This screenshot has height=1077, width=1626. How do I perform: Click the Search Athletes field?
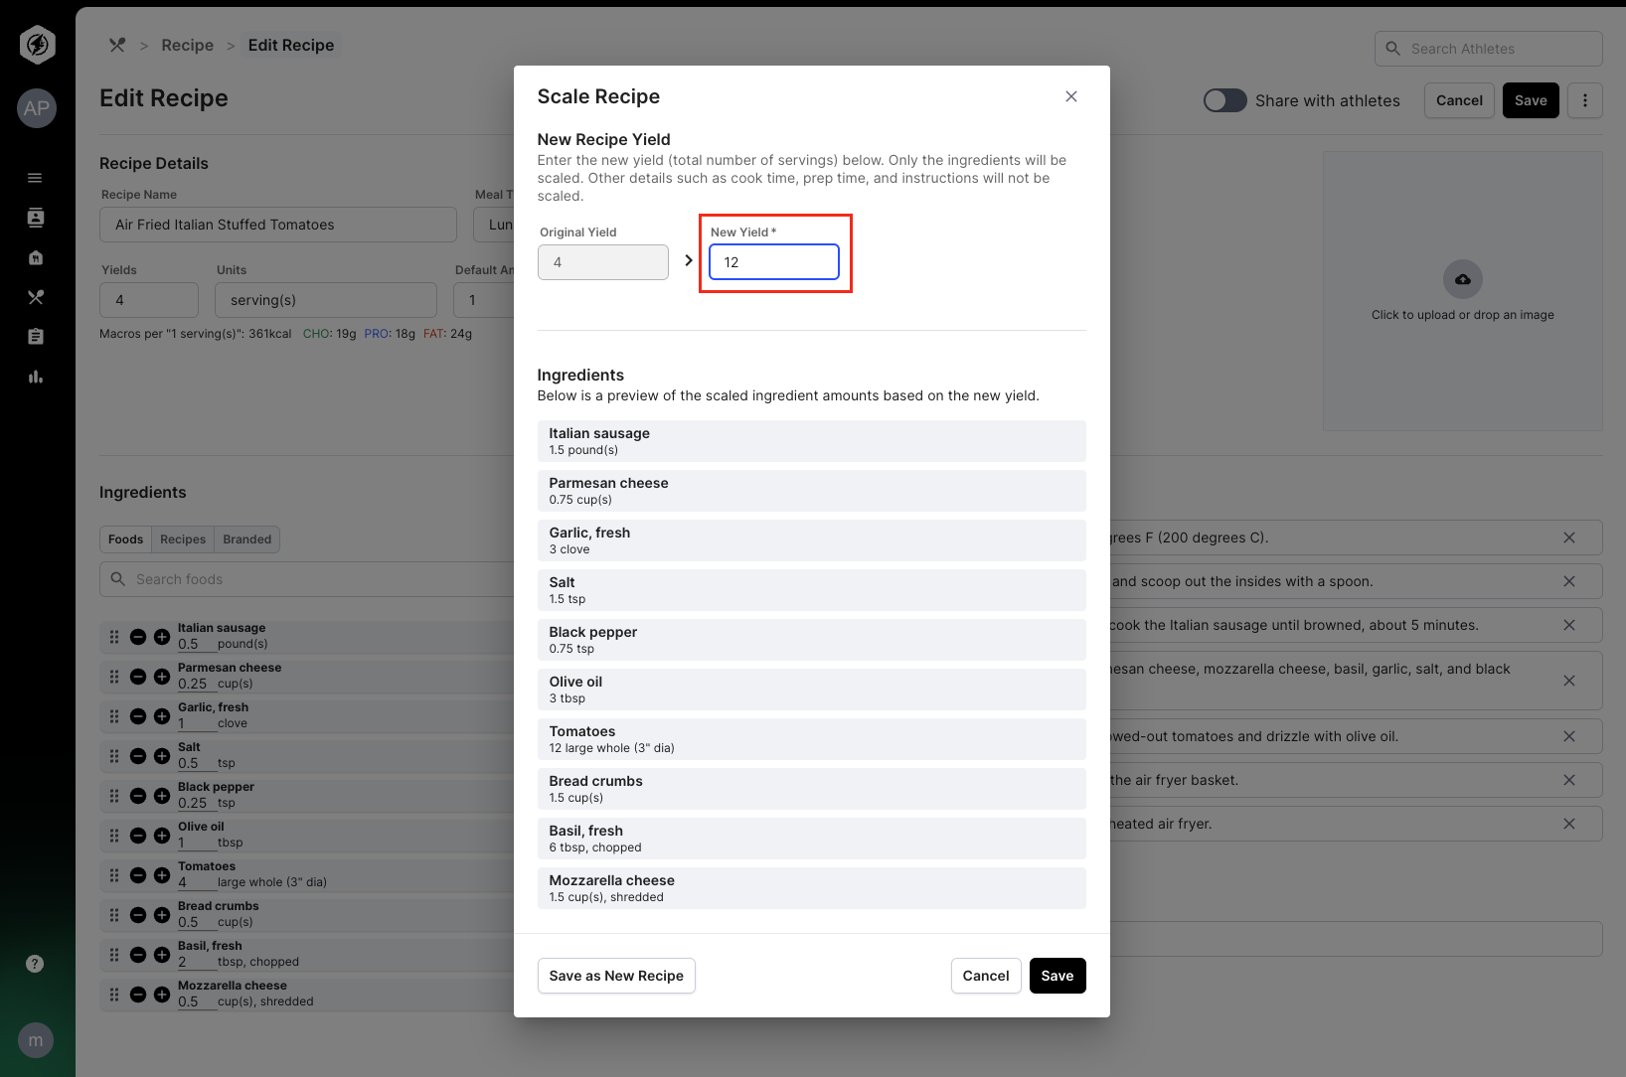(1488, 49)
